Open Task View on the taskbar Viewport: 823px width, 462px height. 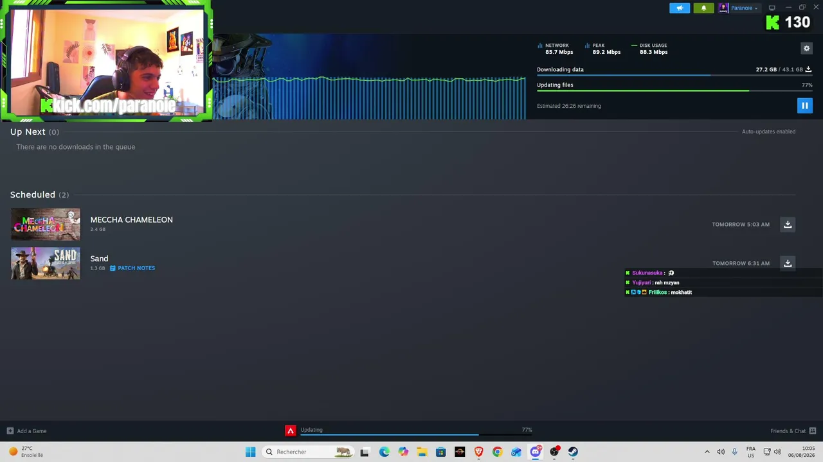click(x=365, y=452)
